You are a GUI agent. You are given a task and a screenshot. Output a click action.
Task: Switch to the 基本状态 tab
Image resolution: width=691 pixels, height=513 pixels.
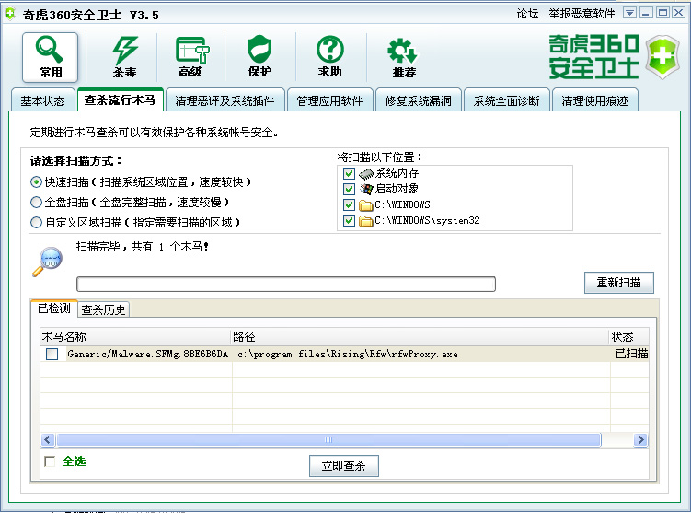click(42, 100)
